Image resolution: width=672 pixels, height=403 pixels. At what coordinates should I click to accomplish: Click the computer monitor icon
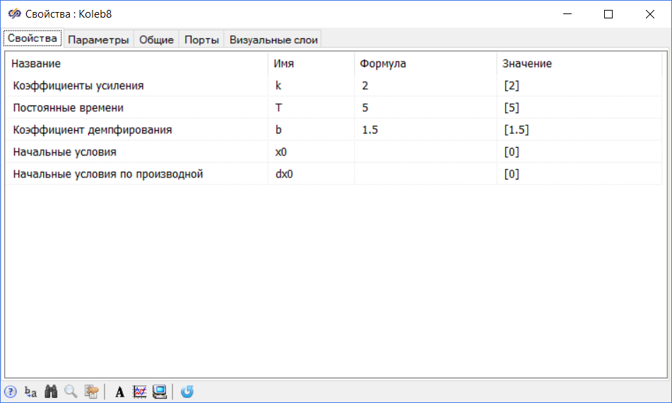[159, 391]
